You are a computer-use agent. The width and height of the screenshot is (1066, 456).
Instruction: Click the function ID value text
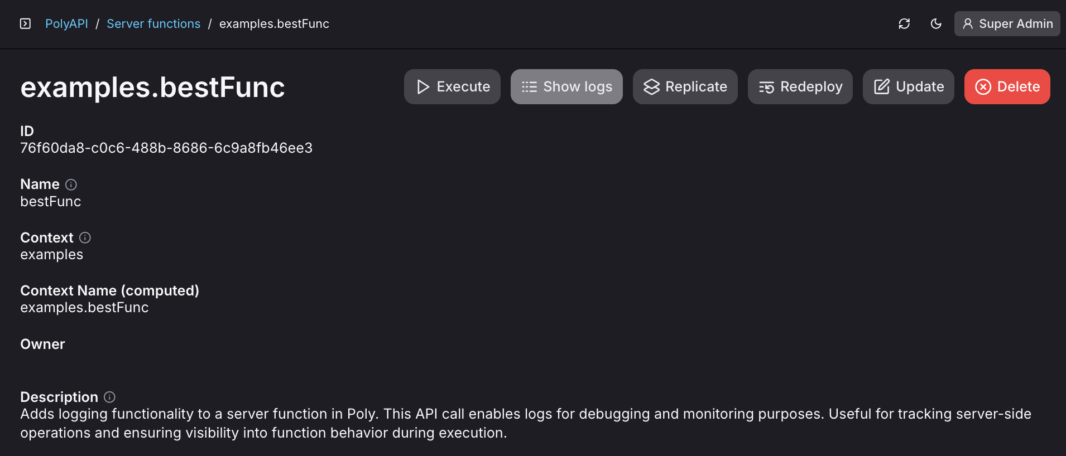point(166,148)
